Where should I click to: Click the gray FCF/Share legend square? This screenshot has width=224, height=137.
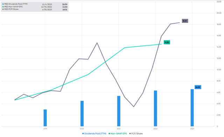click(130, 134)
